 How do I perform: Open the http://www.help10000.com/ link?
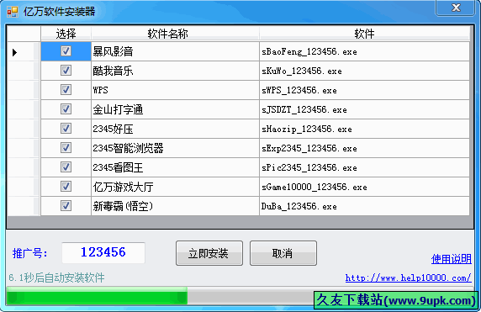click(x=409, y=278)
